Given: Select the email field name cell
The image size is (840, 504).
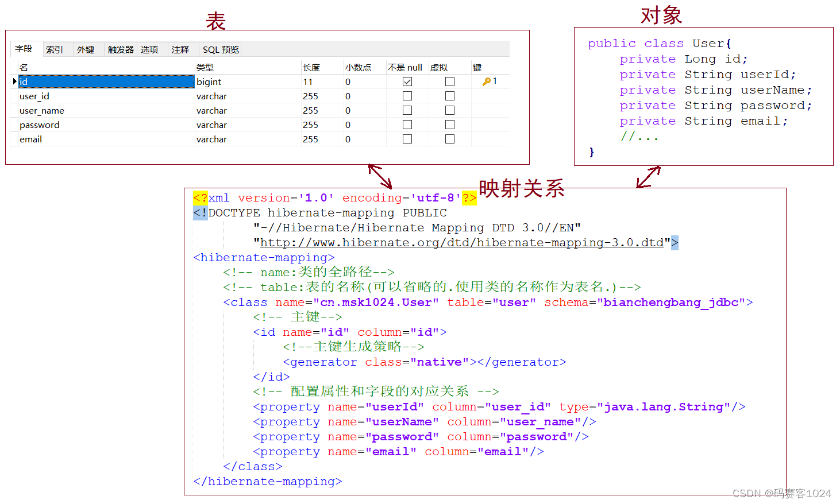Looking at the screenshot, I should [x=106, y=139].
